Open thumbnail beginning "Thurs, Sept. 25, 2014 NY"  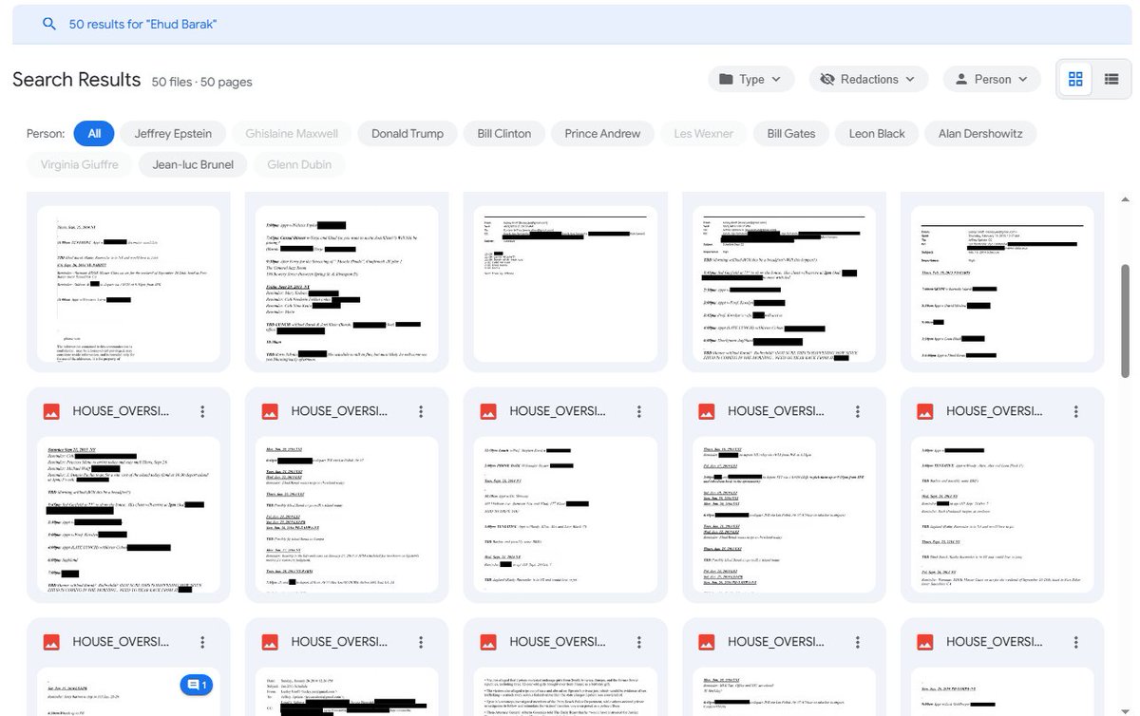128,282
